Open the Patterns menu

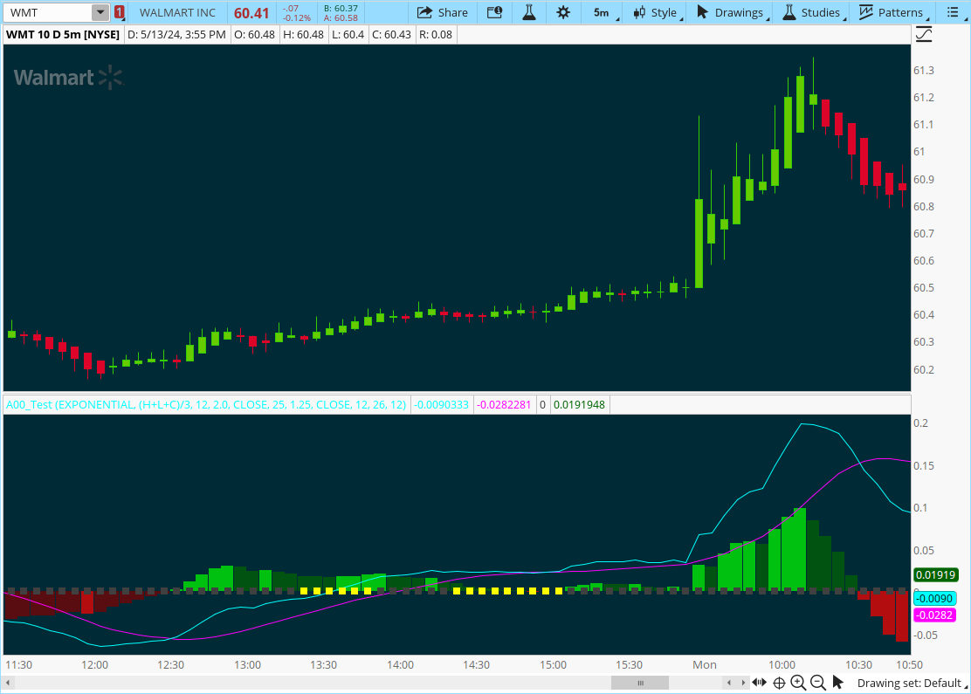coord(892,12)
